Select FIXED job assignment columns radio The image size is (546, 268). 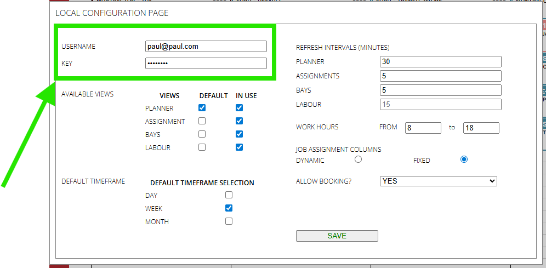[464, 159]
